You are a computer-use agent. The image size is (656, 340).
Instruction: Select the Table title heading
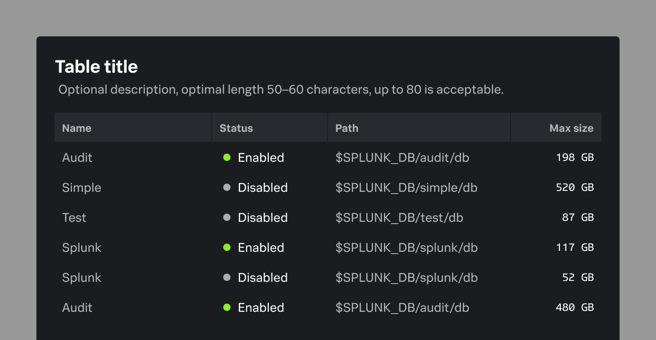(97, 66)
